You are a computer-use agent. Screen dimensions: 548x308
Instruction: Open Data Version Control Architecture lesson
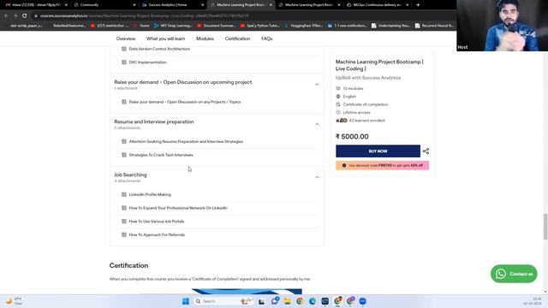pos(159,49)
